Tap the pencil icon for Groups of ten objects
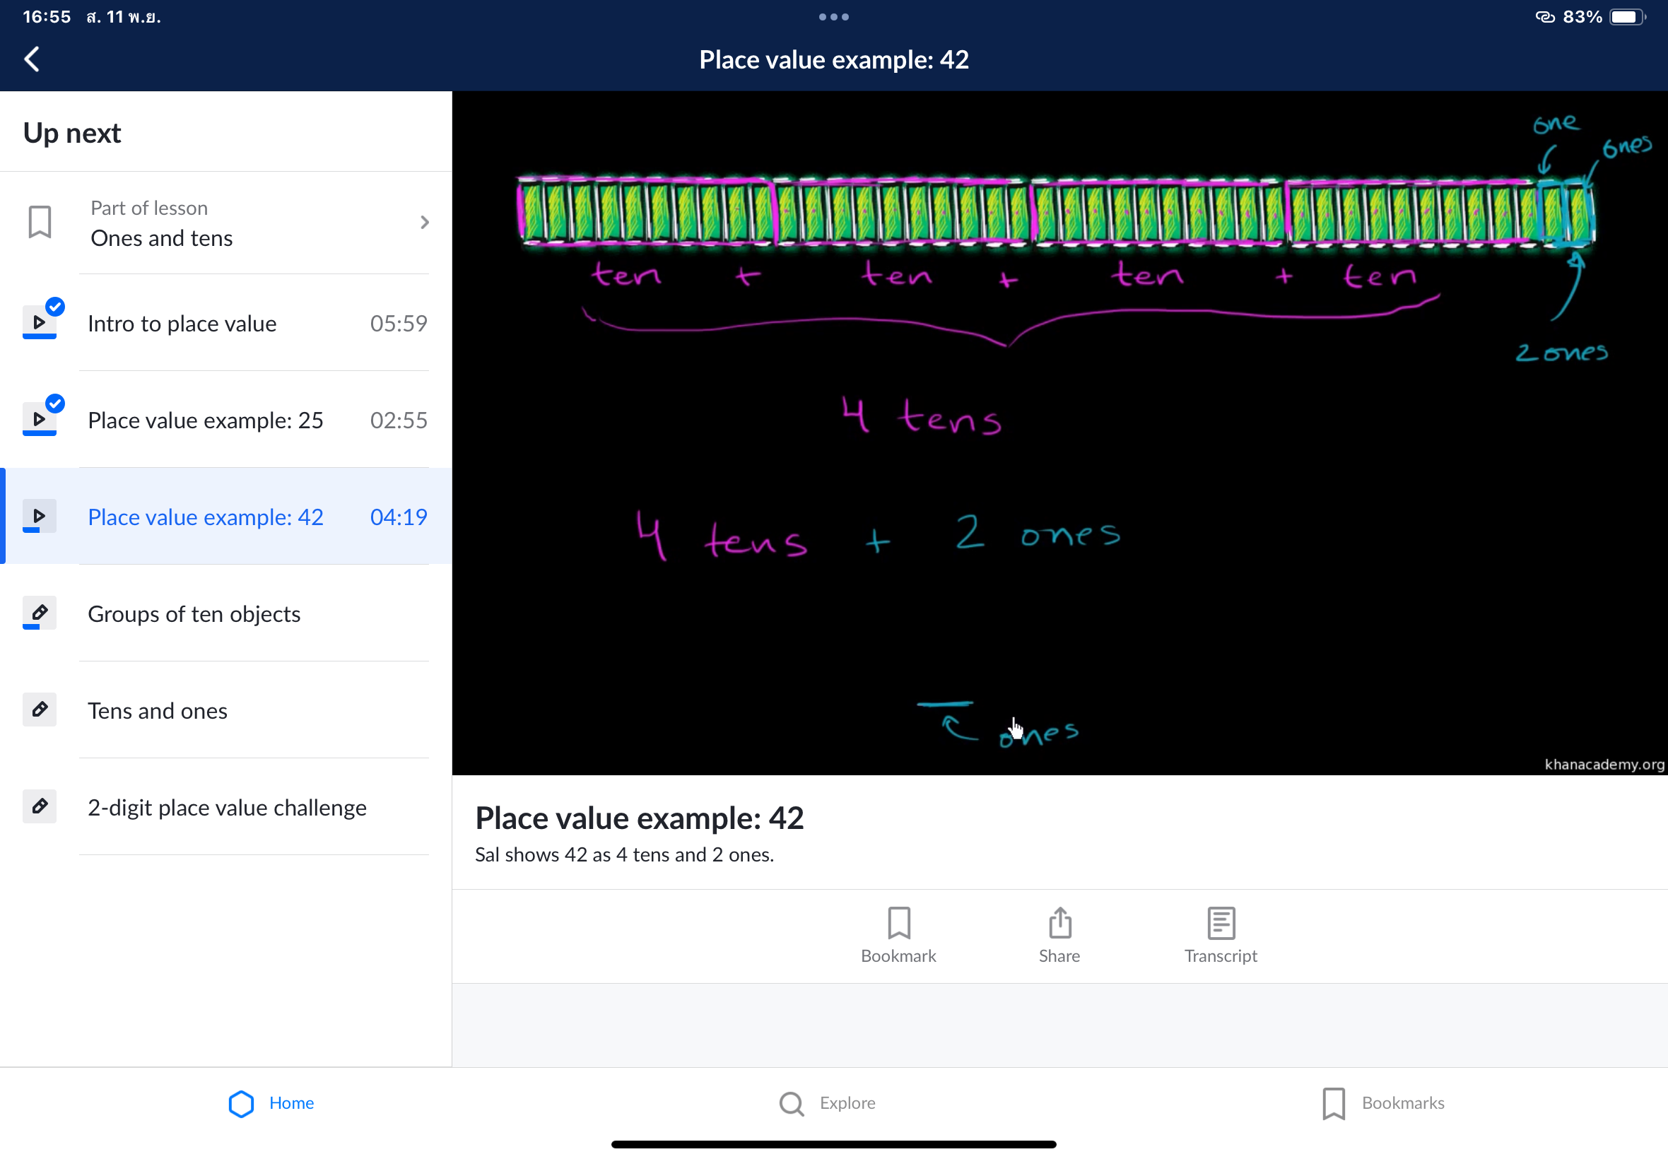 point(40,613)
